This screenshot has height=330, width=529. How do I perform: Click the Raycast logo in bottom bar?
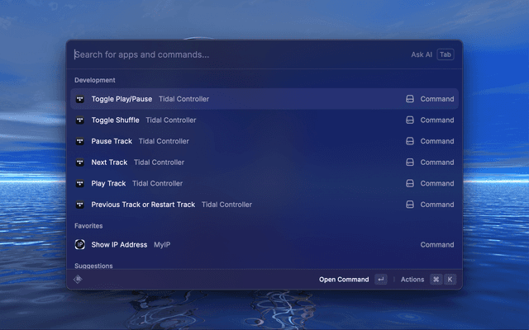[x=78, y=280]
